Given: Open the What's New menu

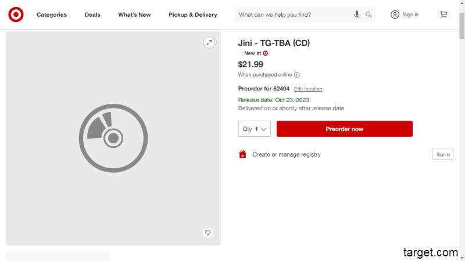Looking at the screenshot, I should [x=134, y=14].
